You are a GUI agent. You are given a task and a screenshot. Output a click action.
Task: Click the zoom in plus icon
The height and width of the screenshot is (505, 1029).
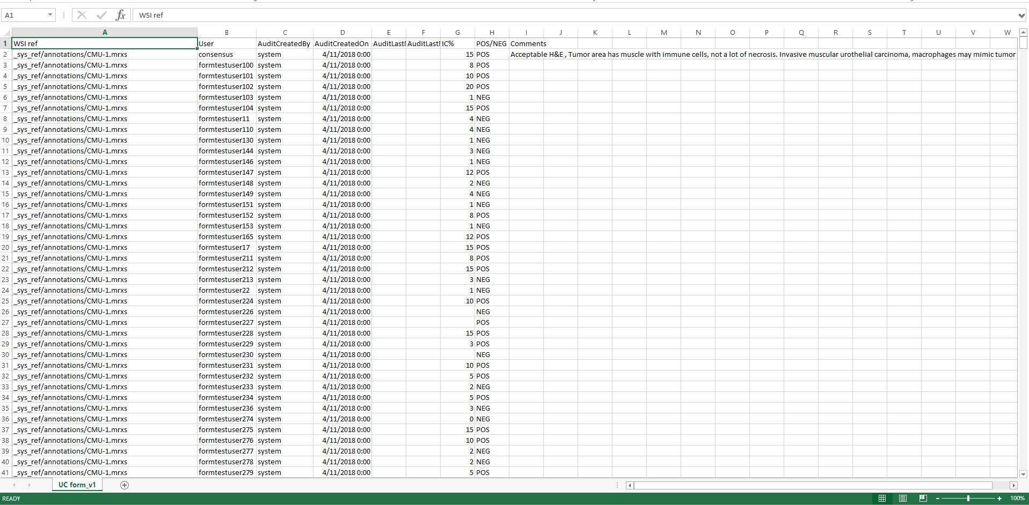(999, 499)
